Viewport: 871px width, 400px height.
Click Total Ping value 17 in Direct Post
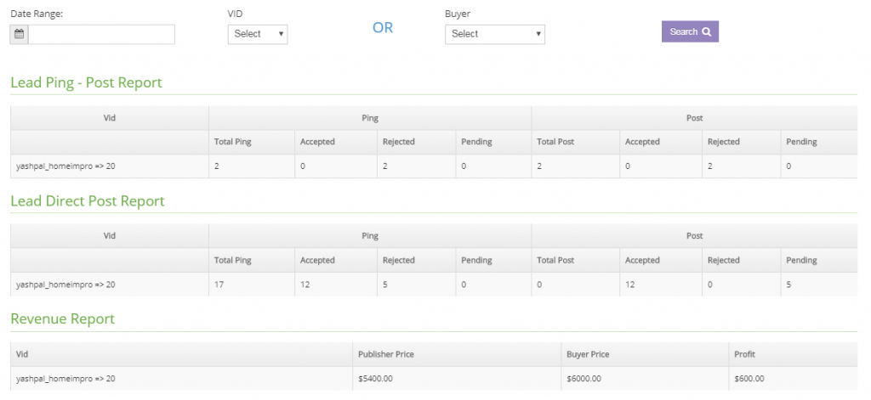click(x=219, y=285)
